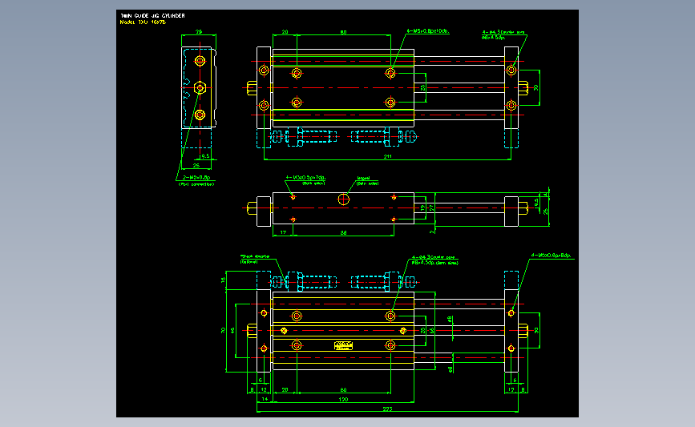Select the 4-M5x0.8px10dp. thread callout
The image size is (695, 427).
[428, 31]
